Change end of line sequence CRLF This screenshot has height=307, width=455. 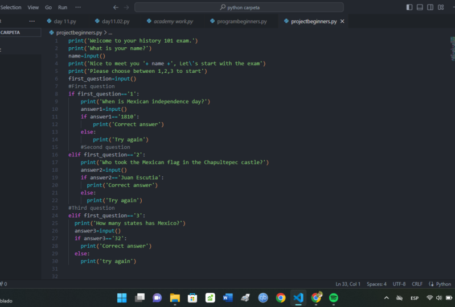[x=417, y=284]
